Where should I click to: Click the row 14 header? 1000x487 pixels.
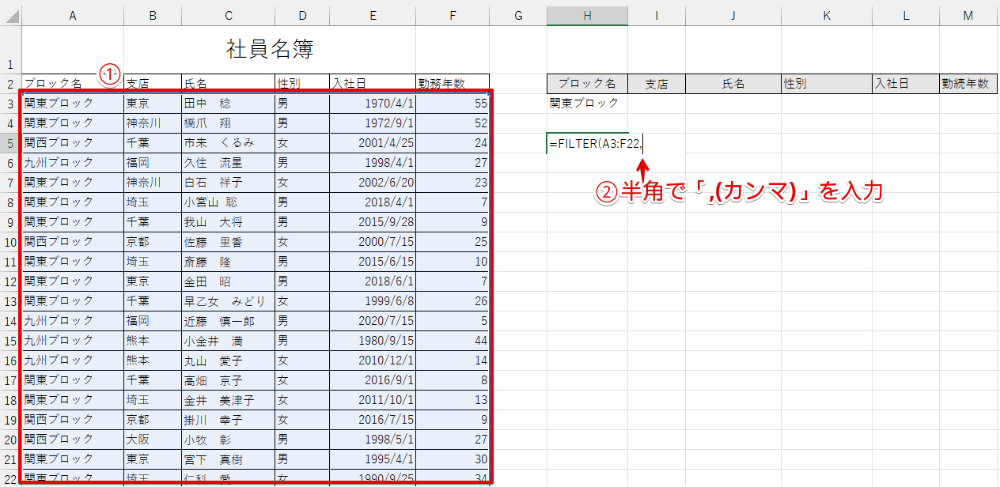[x=10, y=321]
